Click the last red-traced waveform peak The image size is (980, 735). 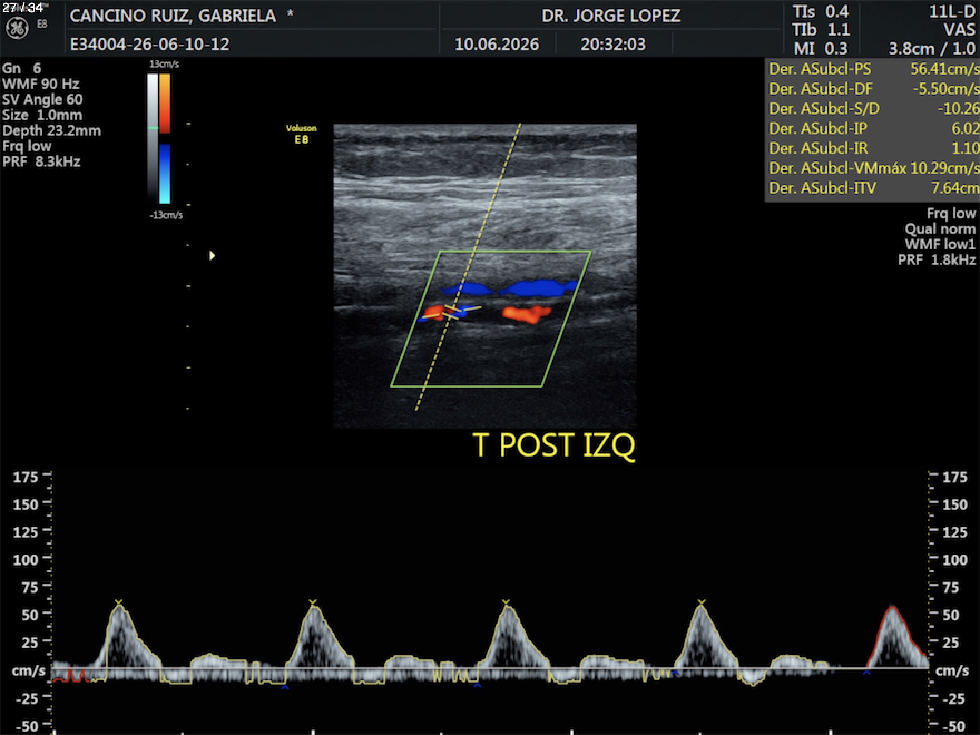pyautogui.click(x=893, y=608)
